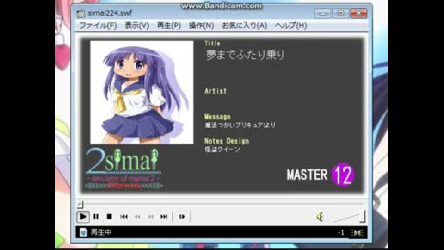Click the fast-forward button
This screenshot has width=444, height=250.
tap(151, 217)
